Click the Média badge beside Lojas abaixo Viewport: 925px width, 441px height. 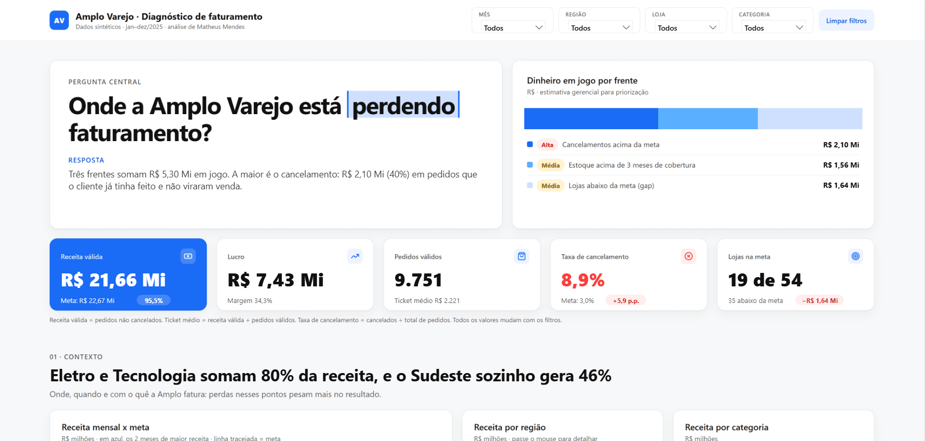[550, 186]
